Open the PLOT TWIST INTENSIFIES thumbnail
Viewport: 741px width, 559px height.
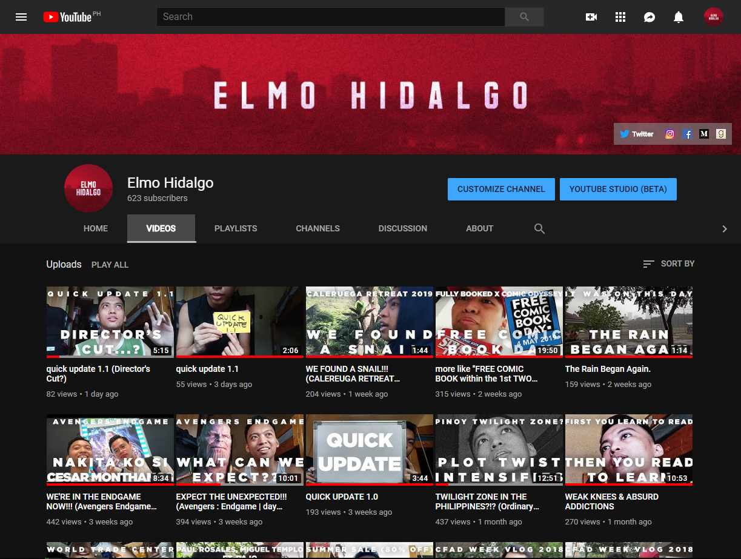click(x=499, y=450)
